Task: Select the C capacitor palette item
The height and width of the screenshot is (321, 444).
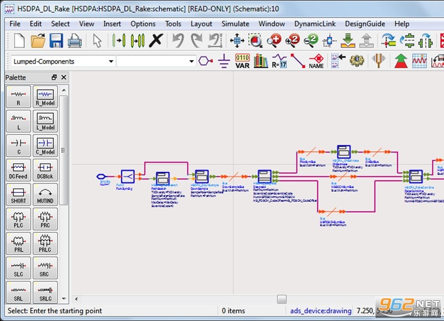Action: pyautogui.click(x=18, y=146)
